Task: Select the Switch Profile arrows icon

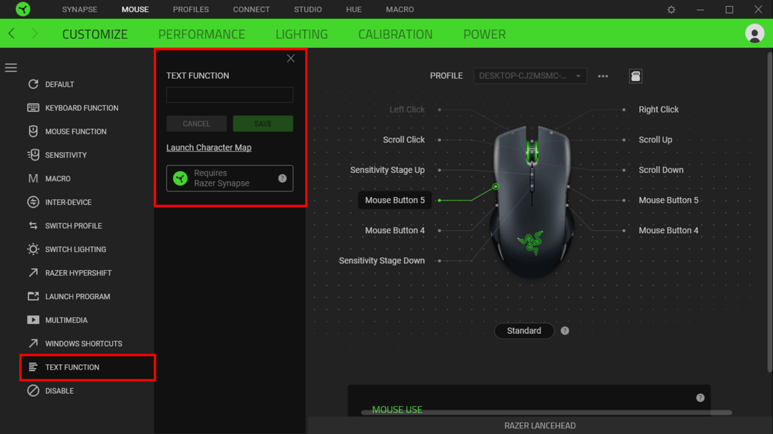Action: 33,226
